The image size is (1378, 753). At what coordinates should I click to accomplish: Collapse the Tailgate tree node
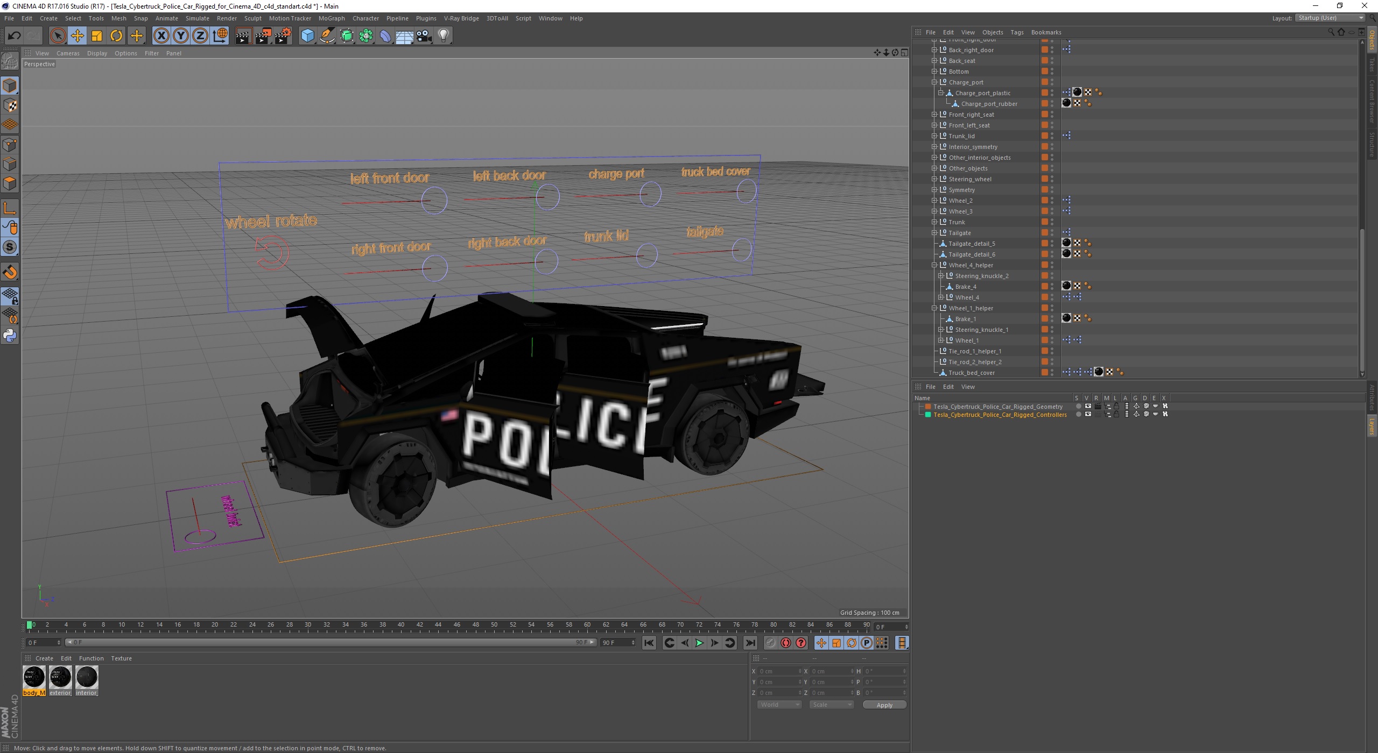(x=934, y=233)
